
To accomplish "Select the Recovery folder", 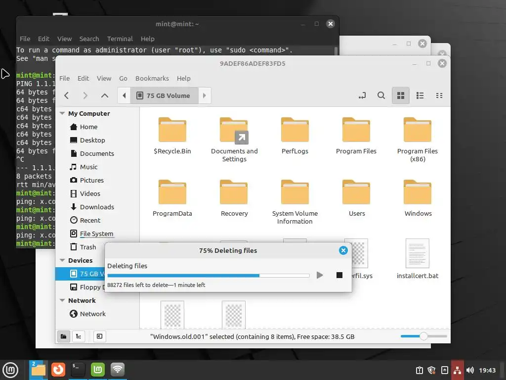I will coord(234,198).
